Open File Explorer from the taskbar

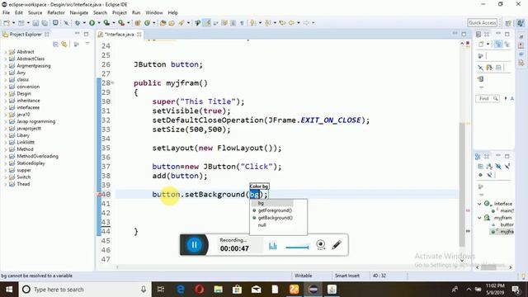click(x=218, y=290)
